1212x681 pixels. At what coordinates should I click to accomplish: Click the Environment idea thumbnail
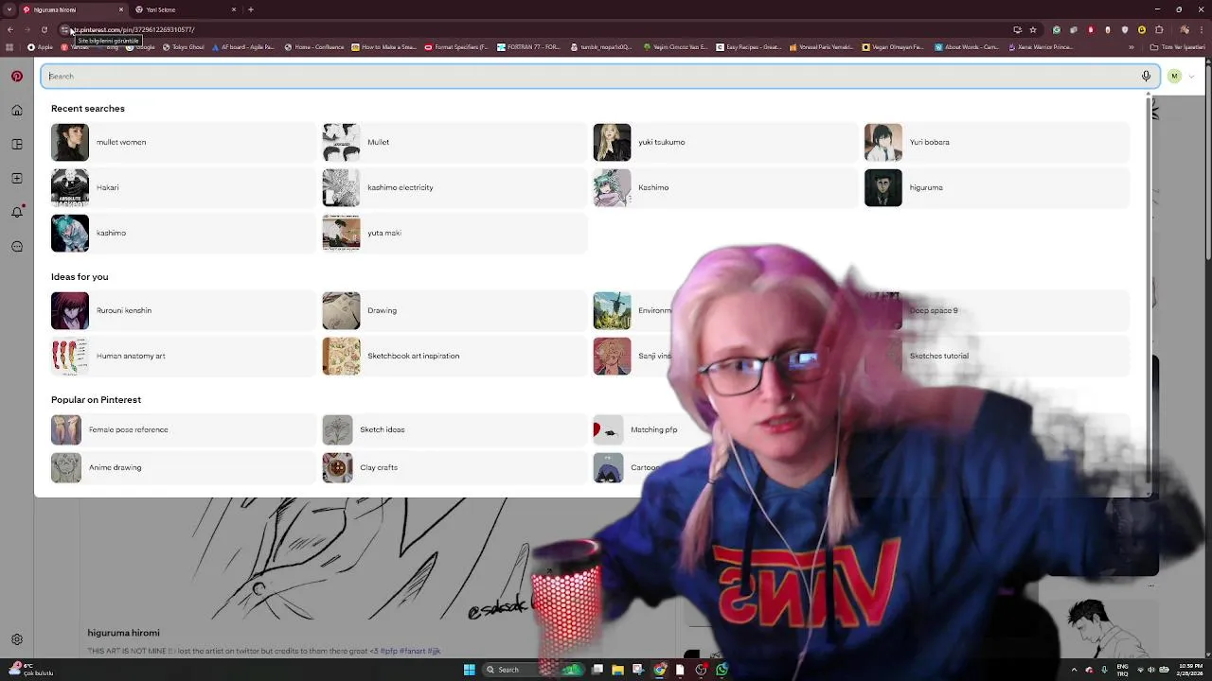pyautogui.click(x=612, y=310)
